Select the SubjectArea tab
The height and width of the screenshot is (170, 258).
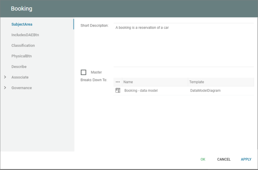click(22, 24)
